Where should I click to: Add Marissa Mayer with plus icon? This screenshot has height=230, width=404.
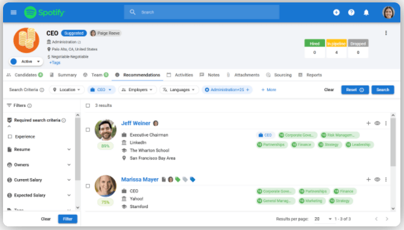point(368,180)
